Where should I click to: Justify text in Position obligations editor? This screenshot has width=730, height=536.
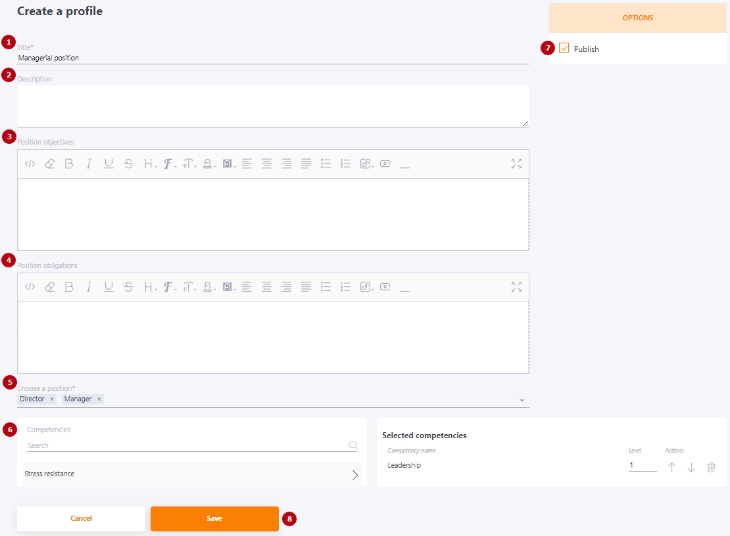[306, 287]
